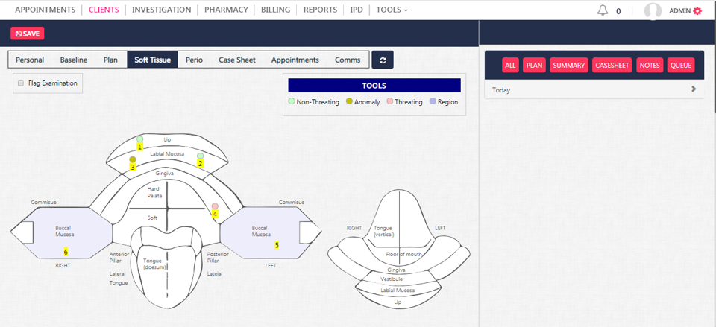Click green marker 1 on the lip
The width and height of the screenshot is (716, 327).
point(139,139)
